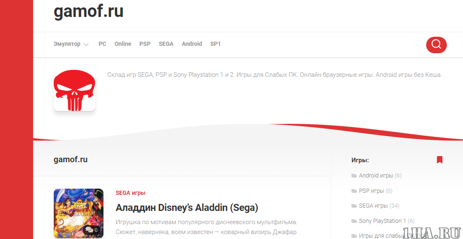Click the red SEGA игры category label
Viewport: 463px width, 239px height.
coord(130,193)
